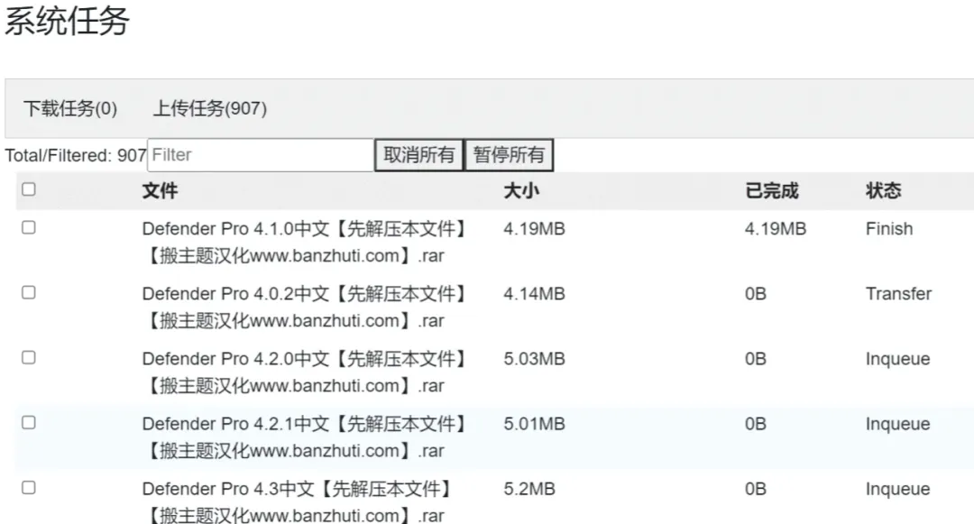Viewport: 974px width, 524px height.
Task: Select the Defender Pro 4.0.2中文 file name
Action: (305, 308)
